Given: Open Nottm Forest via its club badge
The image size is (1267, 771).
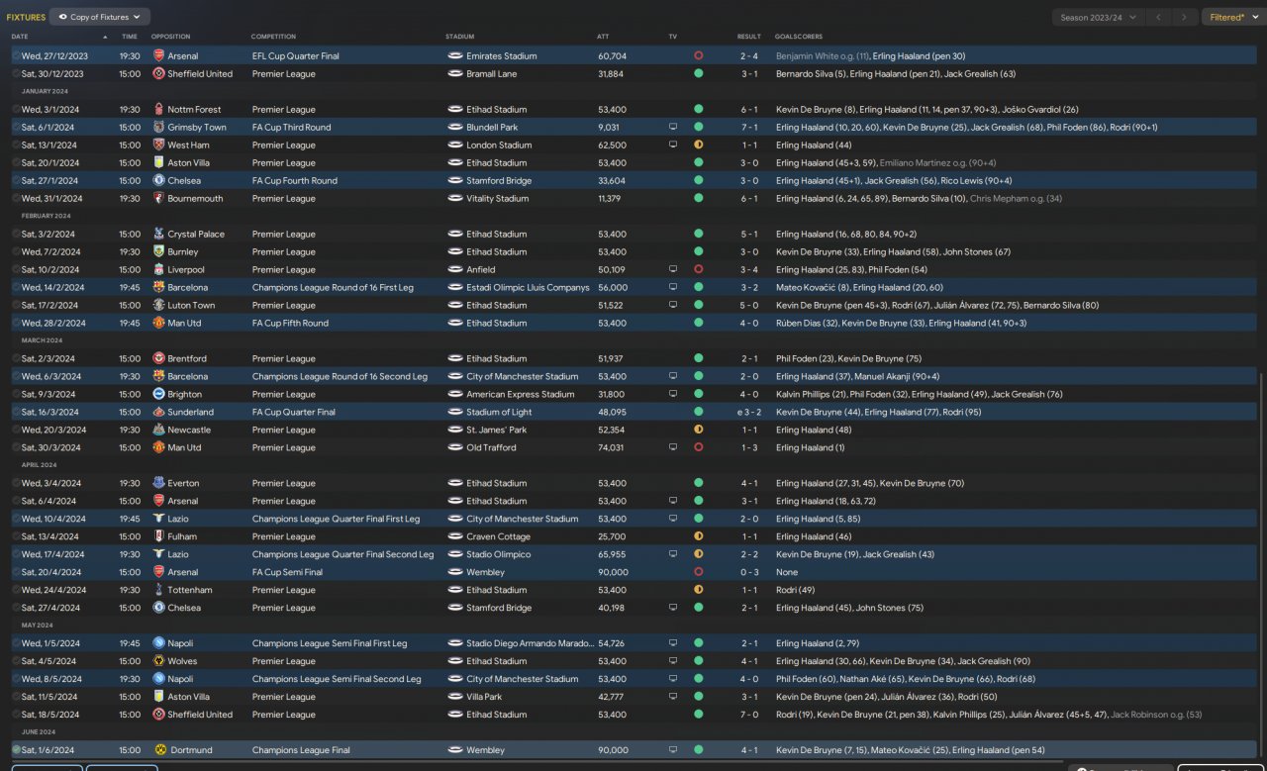Looking at the screenshot, I should click(158, 110).
